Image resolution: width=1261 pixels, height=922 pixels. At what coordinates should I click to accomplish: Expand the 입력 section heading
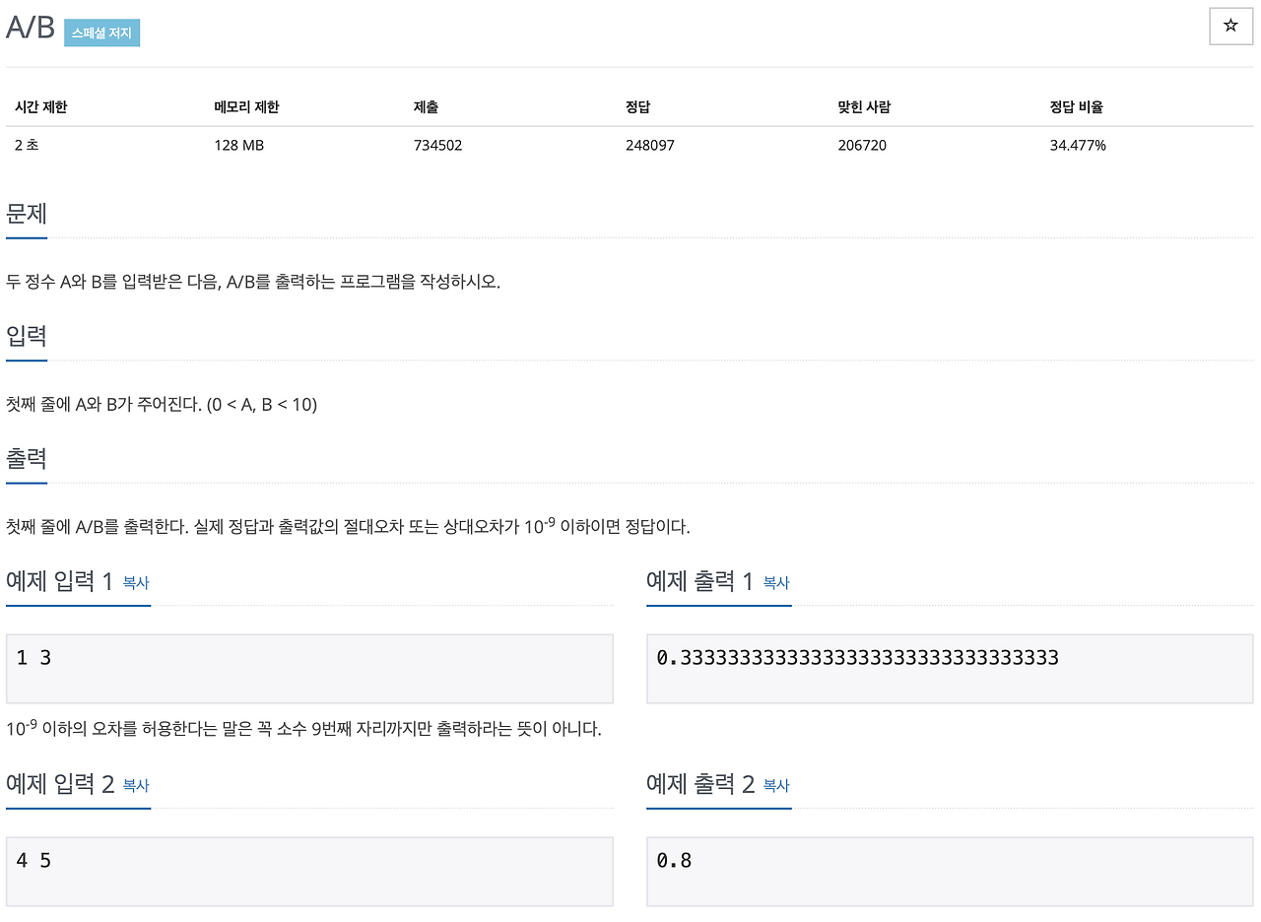pyautogui.click(x=27, y=335)
